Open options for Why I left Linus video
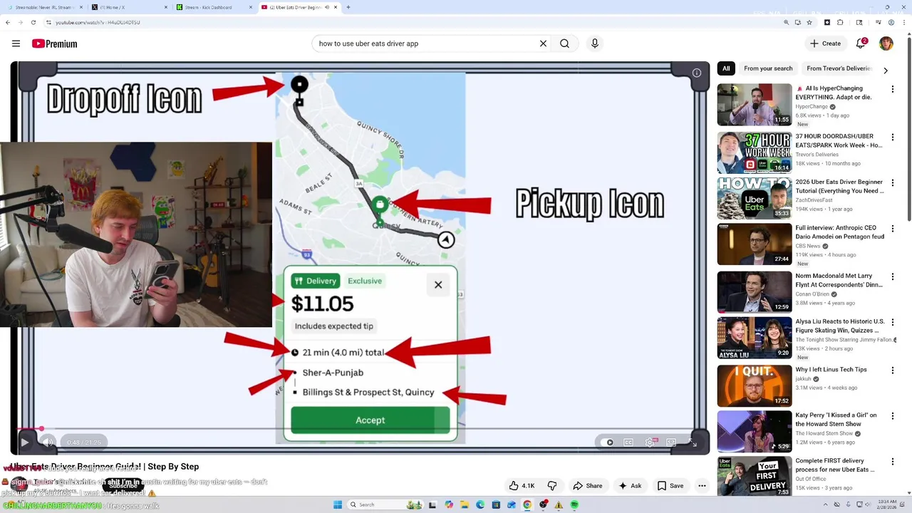This screenshot has width=912, height=513. 892,370
